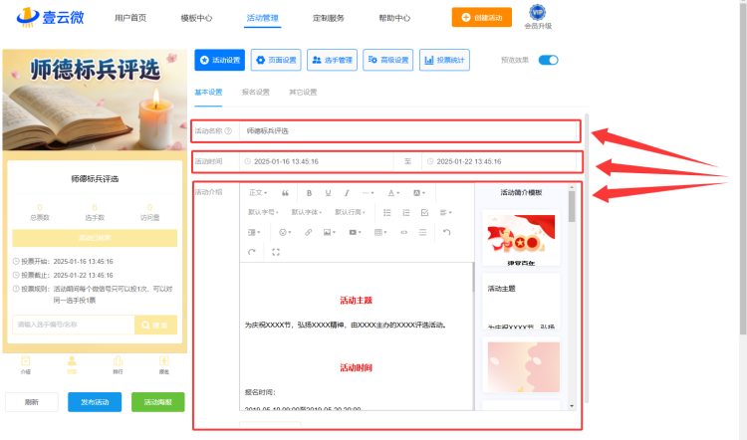
Task: Open 帮助中心 in top navigation
Action: (394, 18)
